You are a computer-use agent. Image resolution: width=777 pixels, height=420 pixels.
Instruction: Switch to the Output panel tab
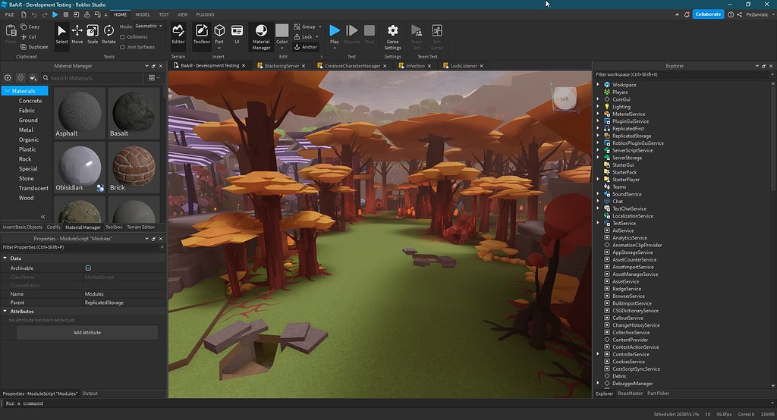90,393
